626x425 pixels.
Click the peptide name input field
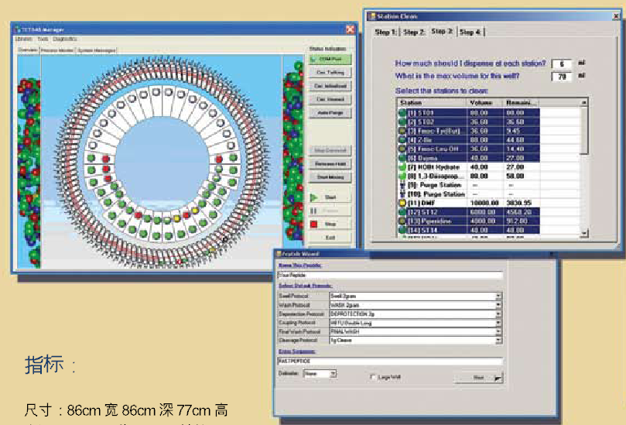tap(390, 276)
